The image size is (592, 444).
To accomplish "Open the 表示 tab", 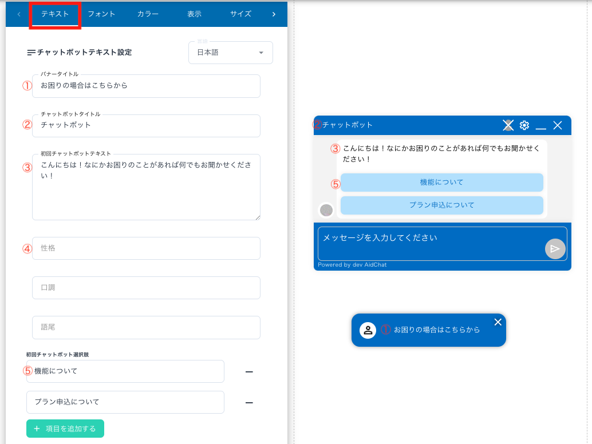I will (194, 14).
